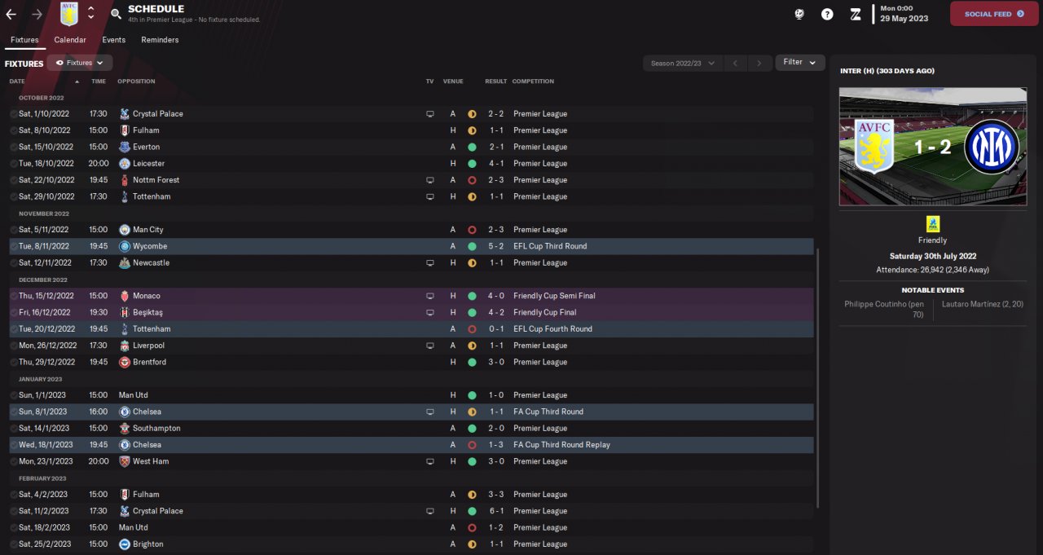
Task: Sort by the DATE column header
Action: click(17, 81)
